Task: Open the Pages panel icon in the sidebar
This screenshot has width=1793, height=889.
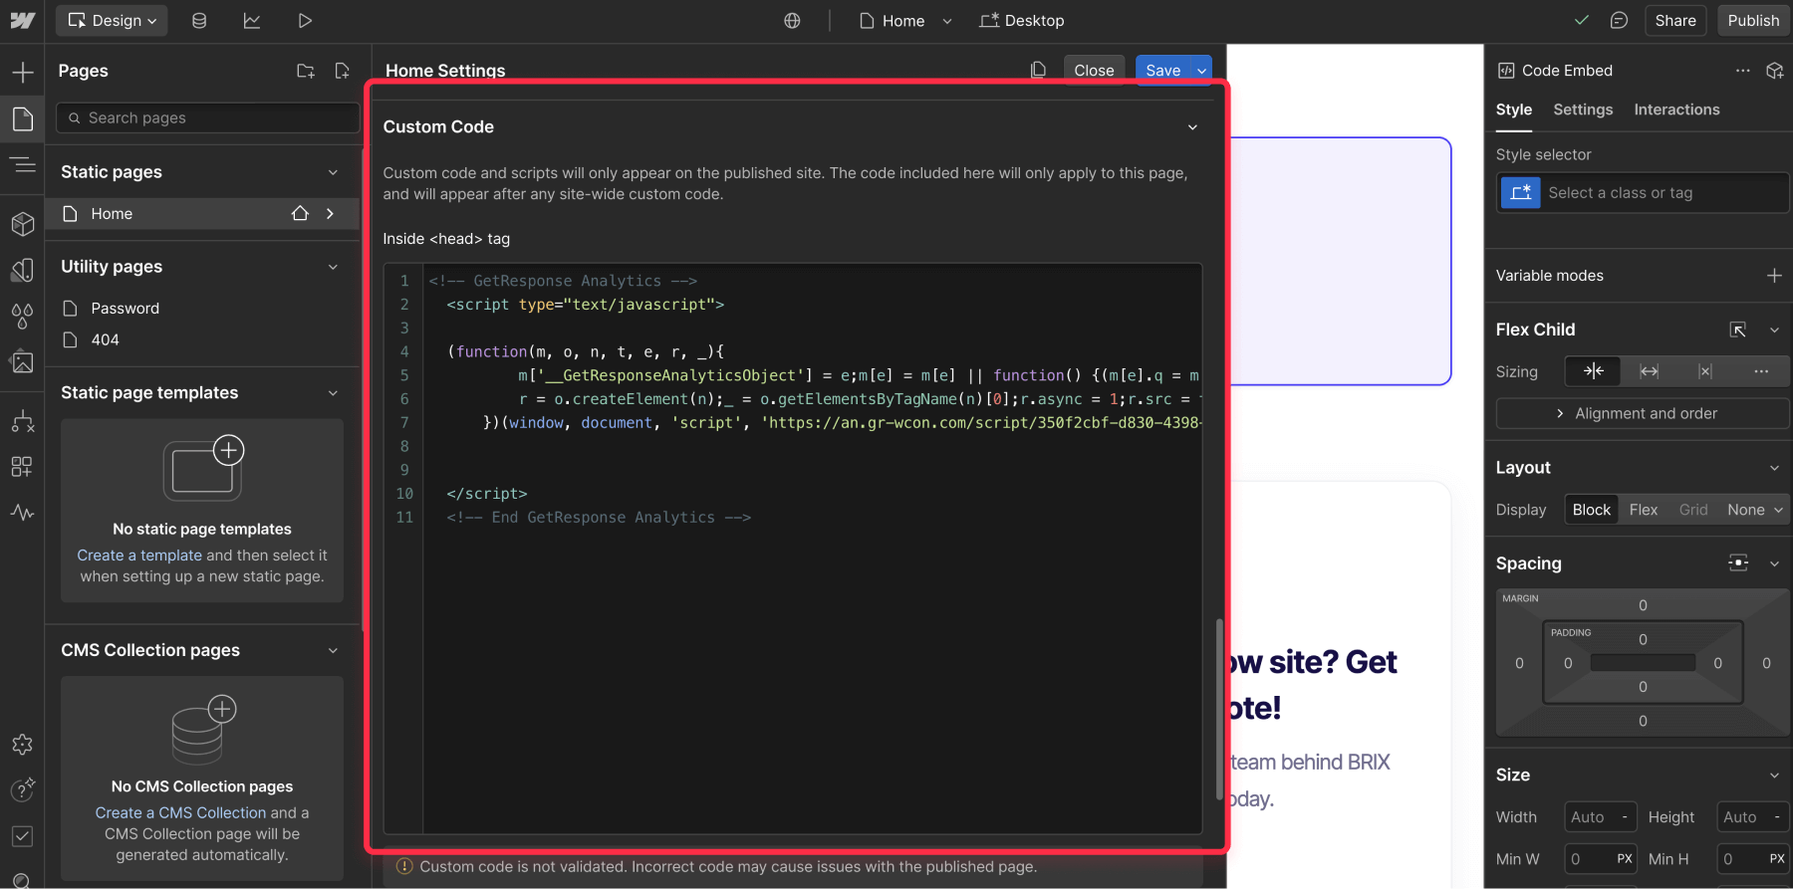Action: click(22, 119)
